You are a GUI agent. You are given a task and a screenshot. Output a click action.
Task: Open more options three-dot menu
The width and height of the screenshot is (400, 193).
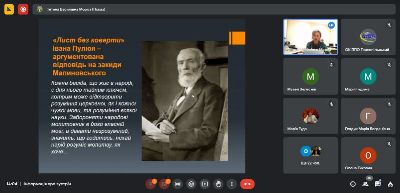232,184
